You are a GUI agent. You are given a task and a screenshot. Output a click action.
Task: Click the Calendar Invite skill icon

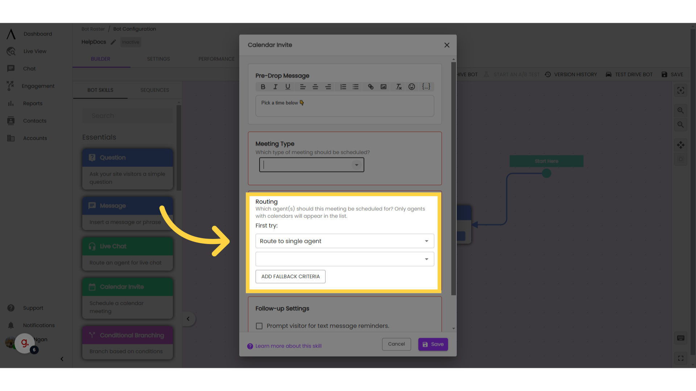91,287
